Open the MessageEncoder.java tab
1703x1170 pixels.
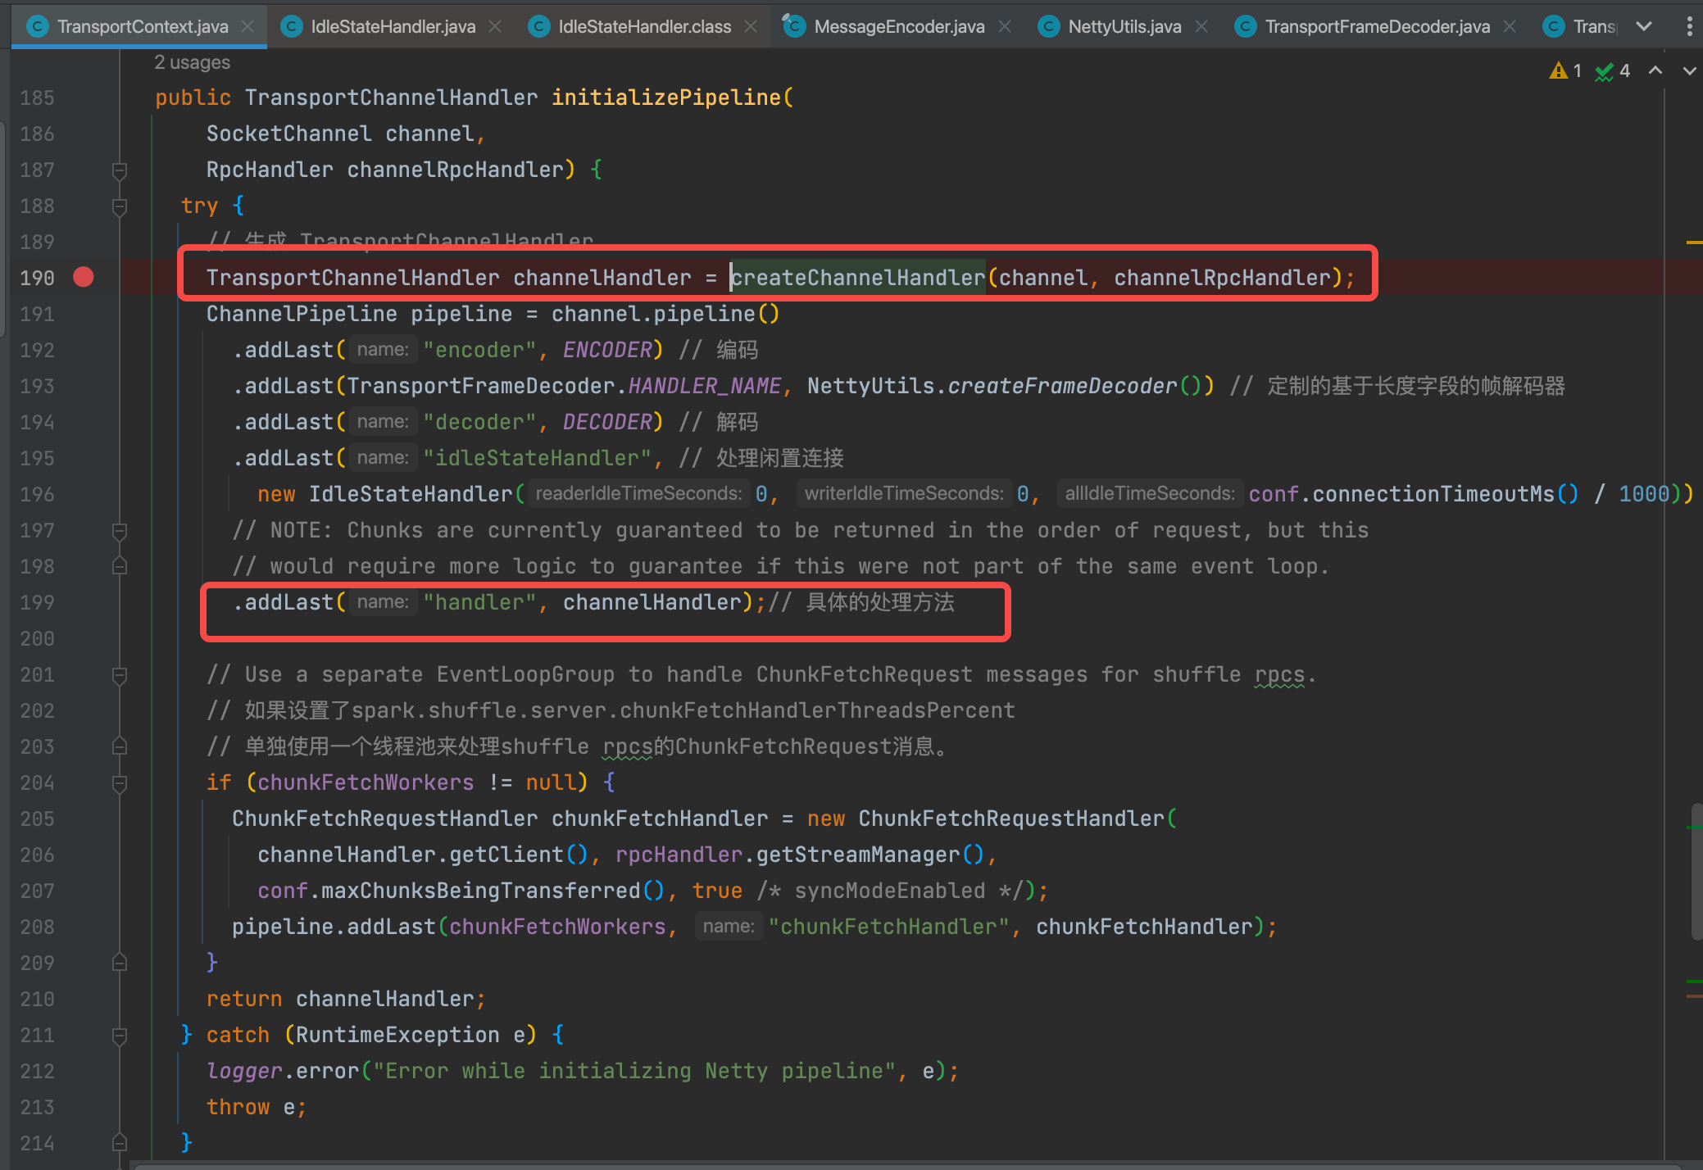tap(899, 26)
